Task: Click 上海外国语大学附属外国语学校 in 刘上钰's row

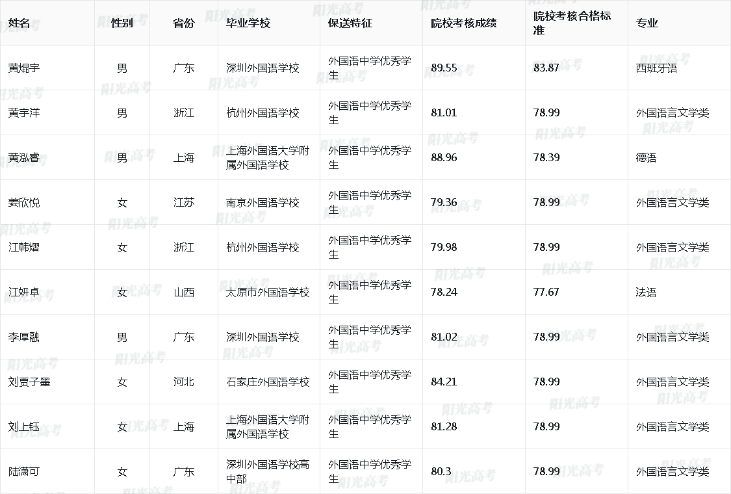Action: [x=267, y=426]
